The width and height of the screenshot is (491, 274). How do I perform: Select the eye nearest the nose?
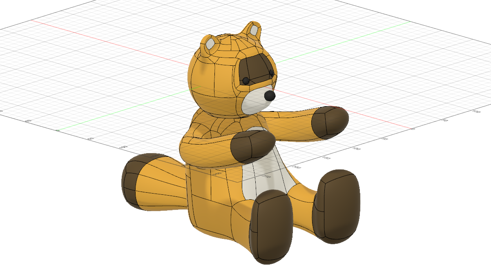click(x=271, y=72)
